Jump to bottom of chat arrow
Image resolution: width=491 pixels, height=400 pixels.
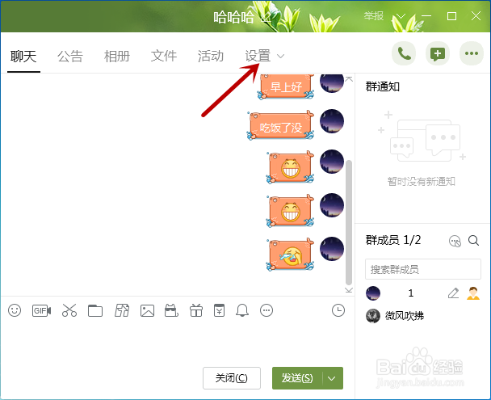tap(349, 290)
